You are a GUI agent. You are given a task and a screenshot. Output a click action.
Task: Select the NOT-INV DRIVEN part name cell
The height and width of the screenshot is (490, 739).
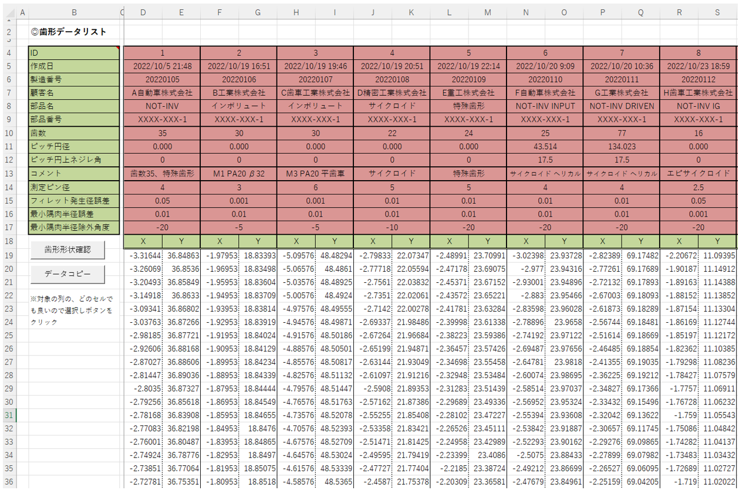tap(621, 106)
